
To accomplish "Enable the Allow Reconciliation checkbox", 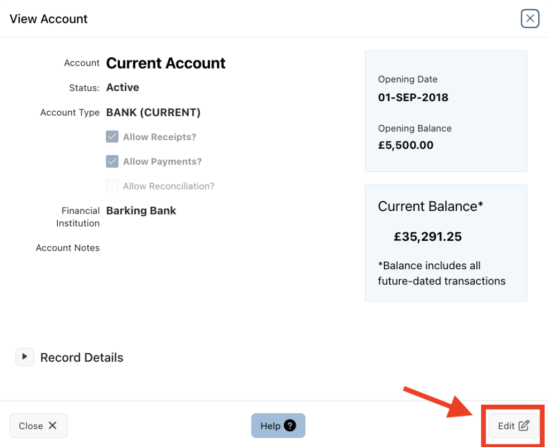I will click(x=112, y=186).
